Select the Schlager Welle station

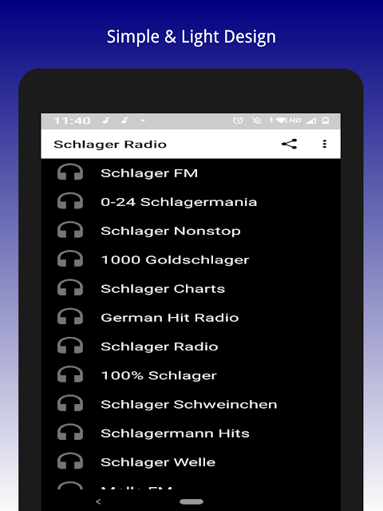(x=191, y=461)
